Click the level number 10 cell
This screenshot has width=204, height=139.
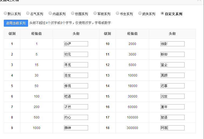click(x=108, y=44)
